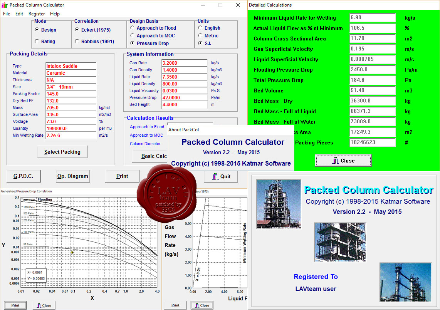The height and width of the screenshot is (310, 440).
Task: Open the Register menu
Action: (37, 14)
